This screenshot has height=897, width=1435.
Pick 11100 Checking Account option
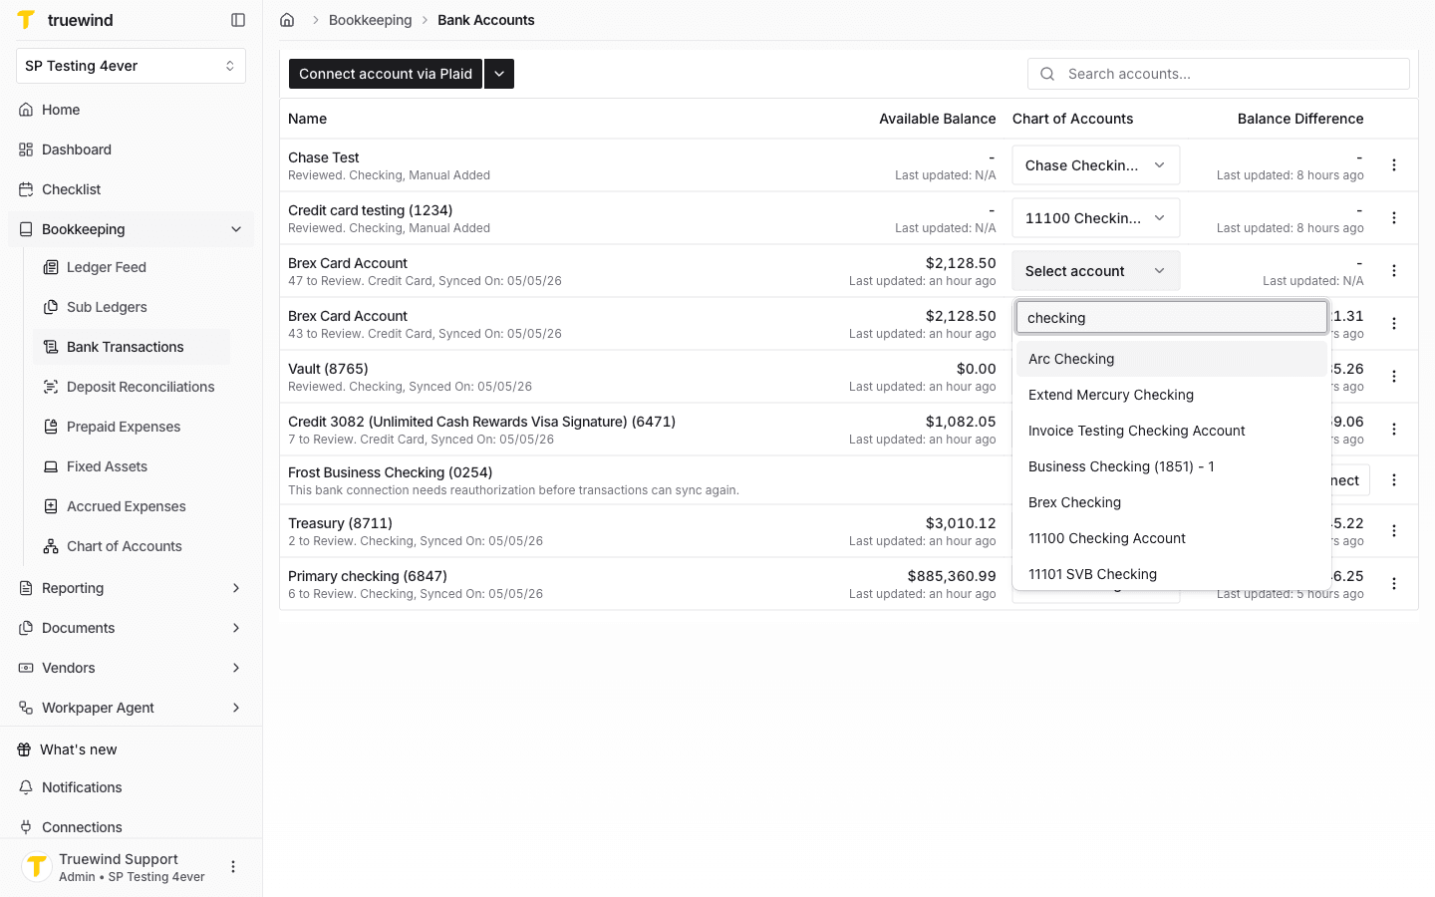1171,538
